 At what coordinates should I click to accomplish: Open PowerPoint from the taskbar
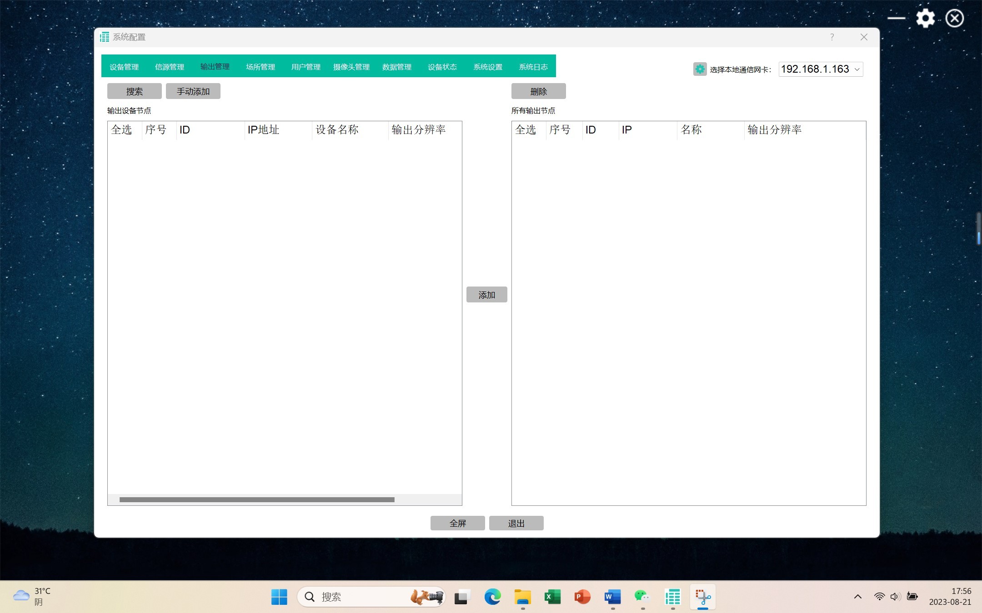(582, 597)
